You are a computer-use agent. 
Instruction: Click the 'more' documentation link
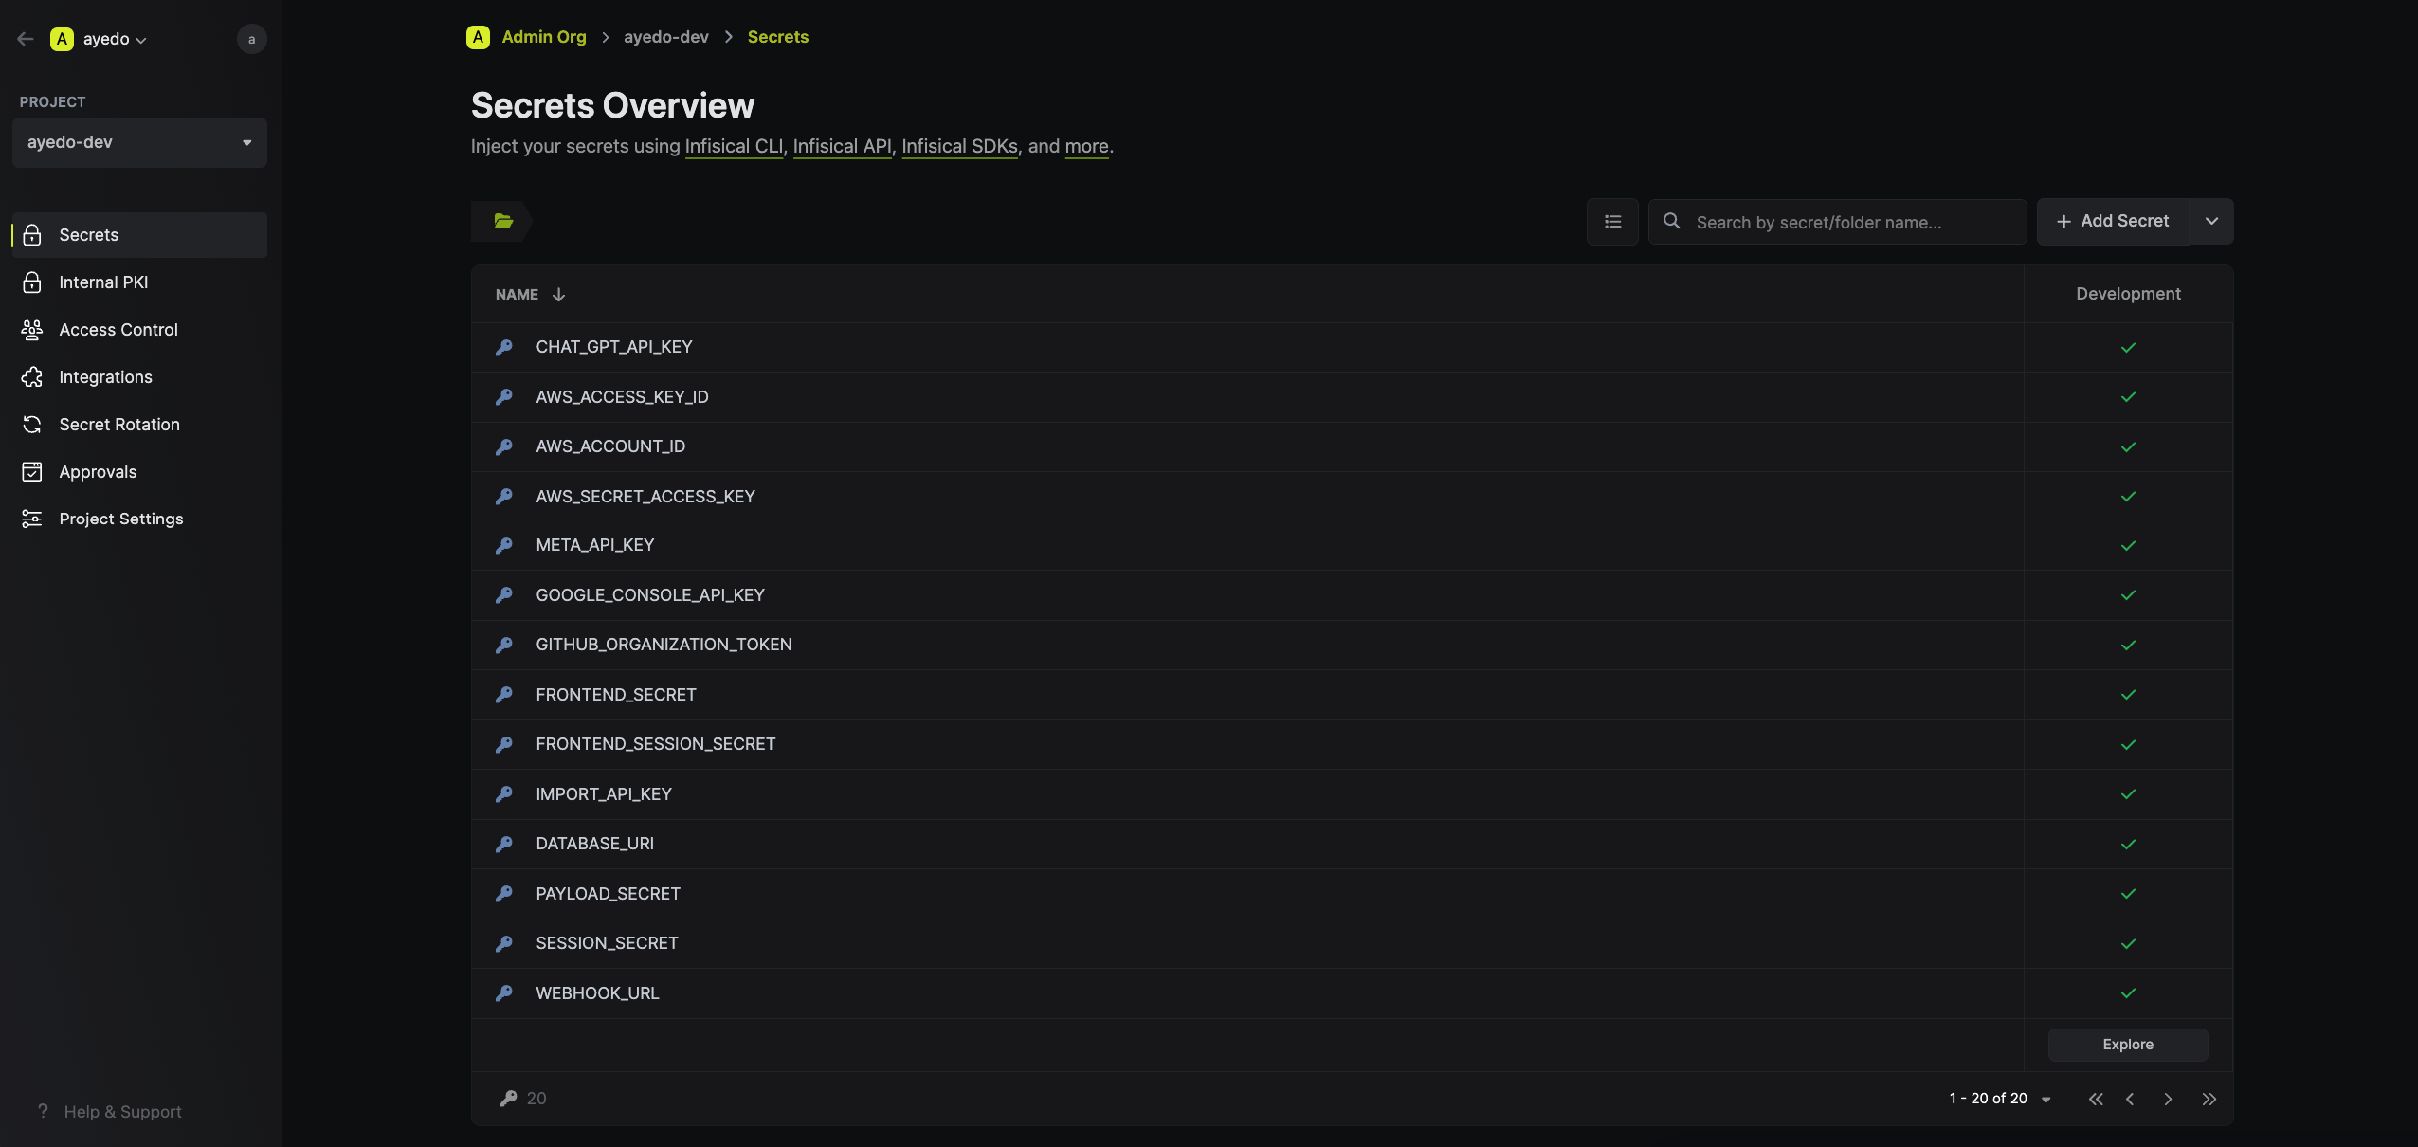[1086, 146]
